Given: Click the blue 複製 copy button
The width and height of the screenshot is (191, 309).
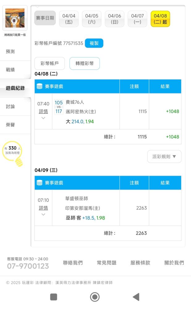Looking at the screenshot, I should (94, 43).
